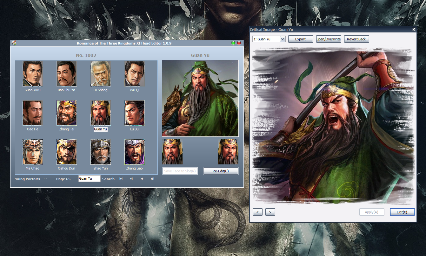Show previous critical image with '<' button
426x256 pixels.
click(x=257, y=212)
